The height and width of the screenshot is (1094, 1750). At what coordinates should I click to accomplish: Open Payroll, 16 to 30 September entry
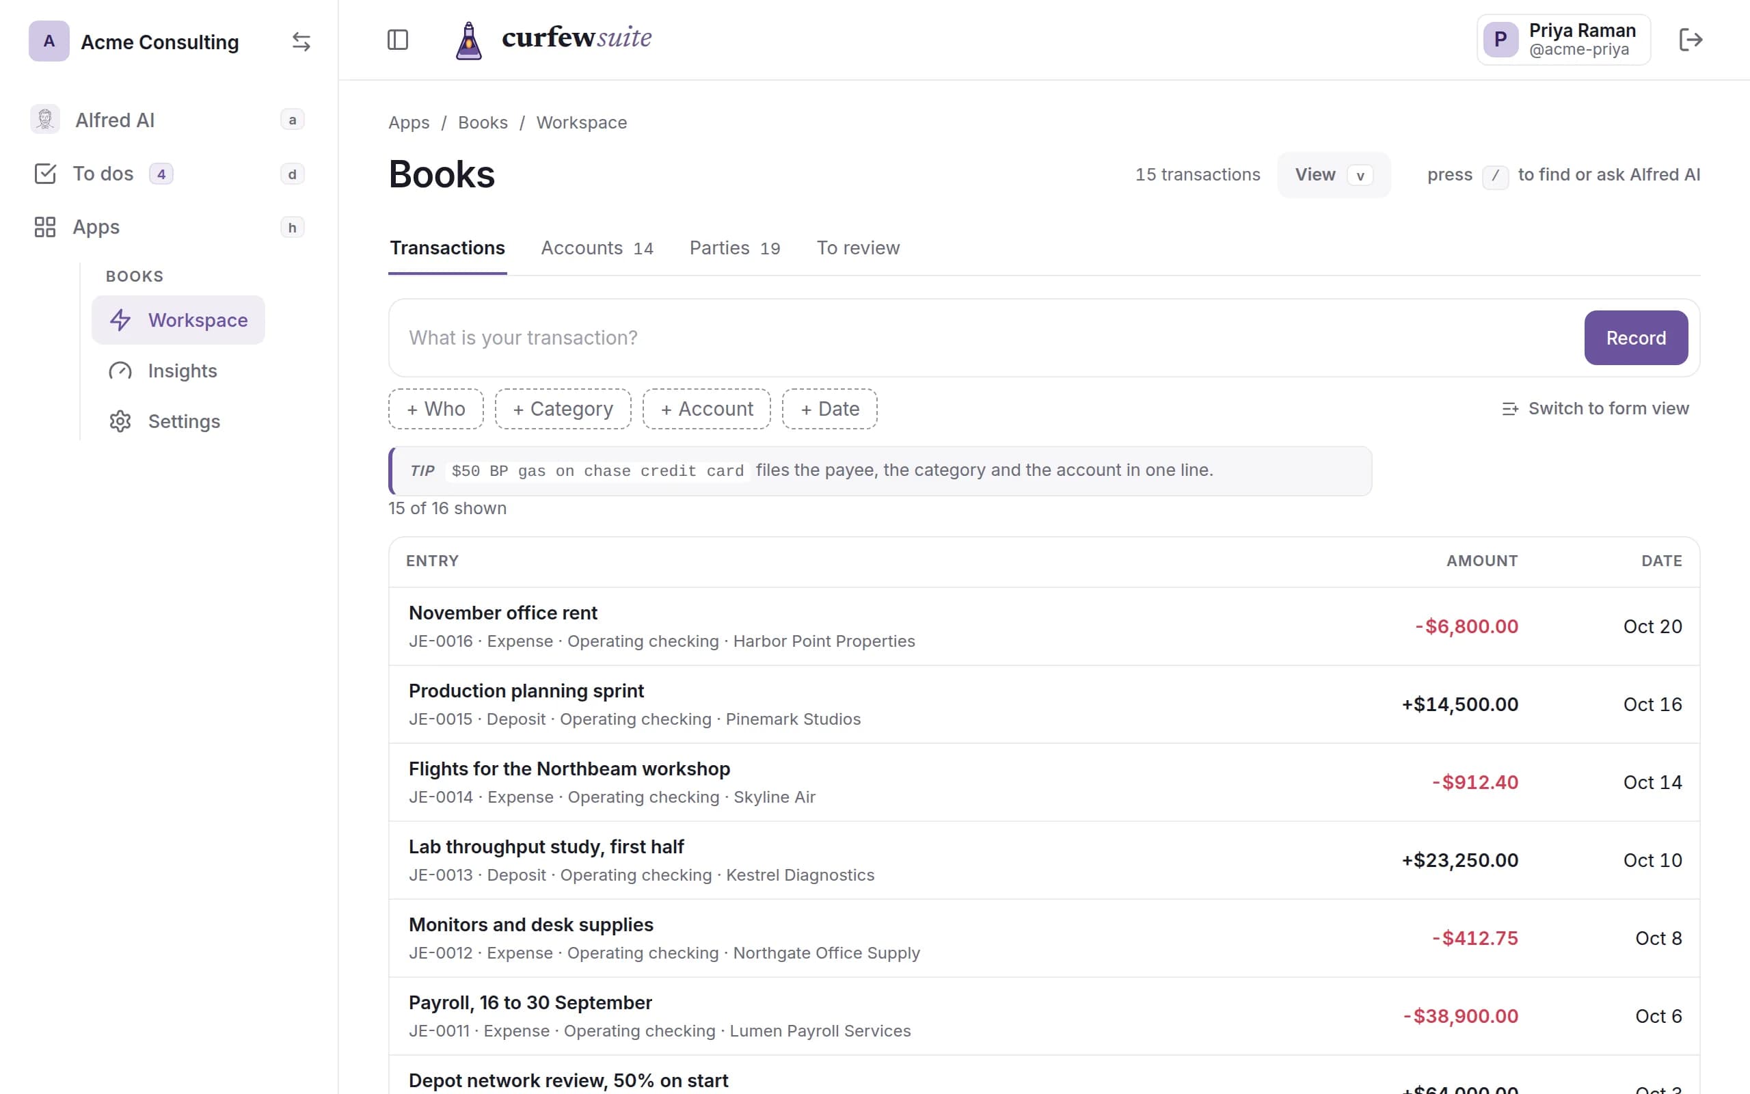tap(1043, 1017)
